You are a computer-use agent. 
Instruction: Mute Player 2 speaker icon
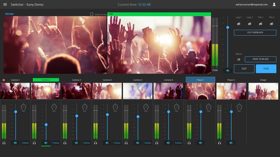pos(231,143)
